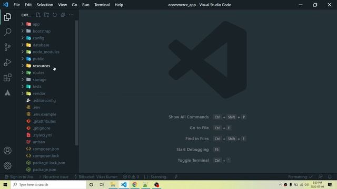Viewport: 337px width, 189px height.
Task: Open Windows action center notifications
Action: point(330,184)
